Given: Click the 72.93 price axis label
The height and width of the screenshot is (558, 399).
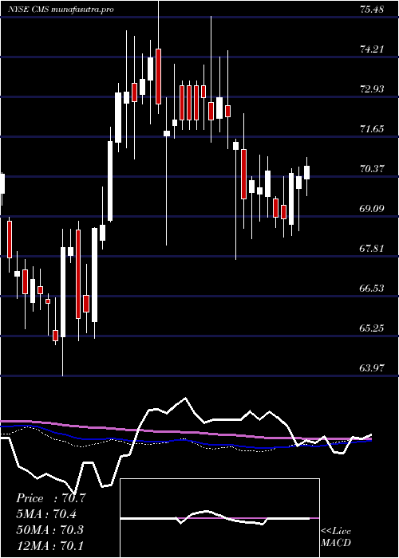Looking at the screenshot, I should pos(372,89).
